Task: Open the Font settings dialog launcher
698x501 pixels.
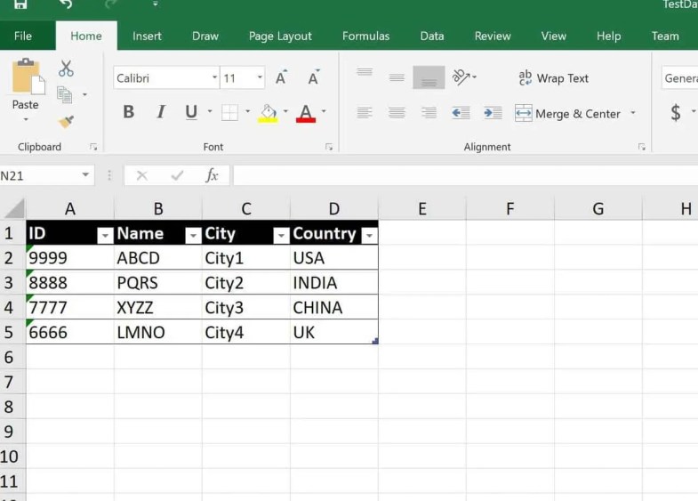Action: click(x=329, y=147)
